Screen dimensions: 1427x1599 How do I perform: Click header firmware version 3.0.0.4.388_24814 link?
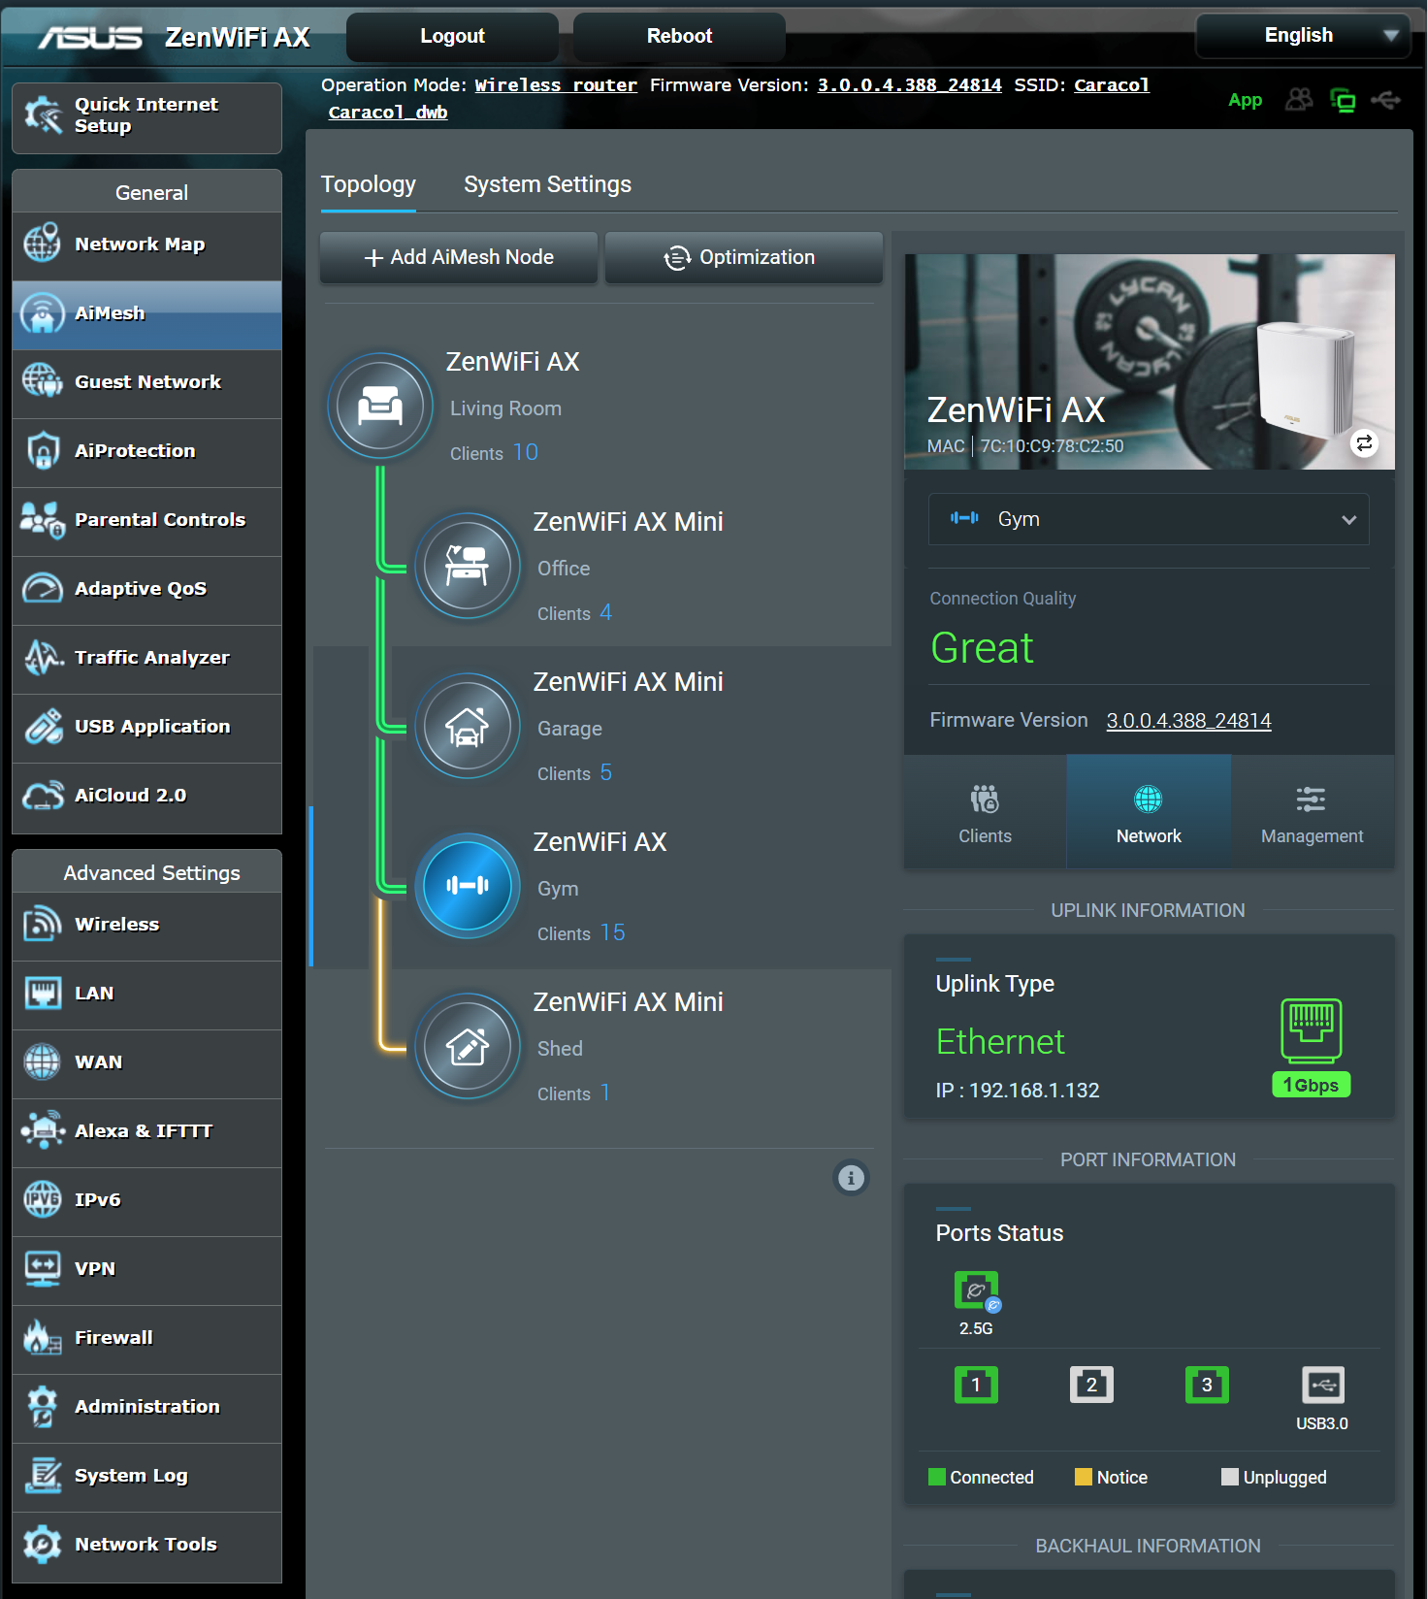coord(910,85)
